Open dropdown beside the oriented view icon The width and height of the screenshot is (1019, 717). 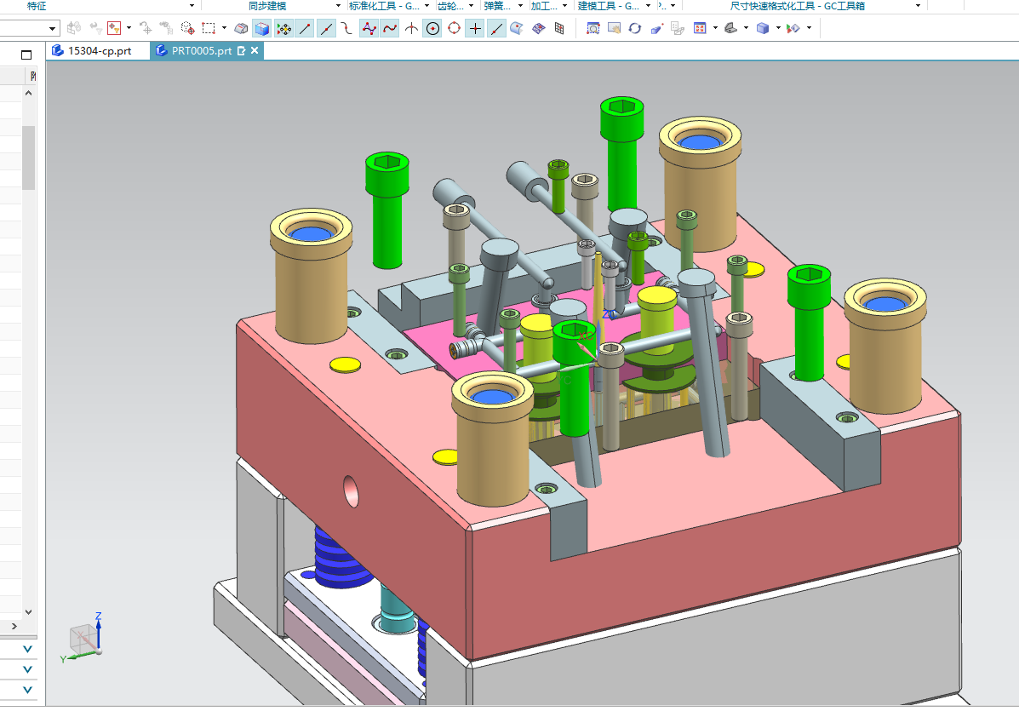click(x=746, y=28)
